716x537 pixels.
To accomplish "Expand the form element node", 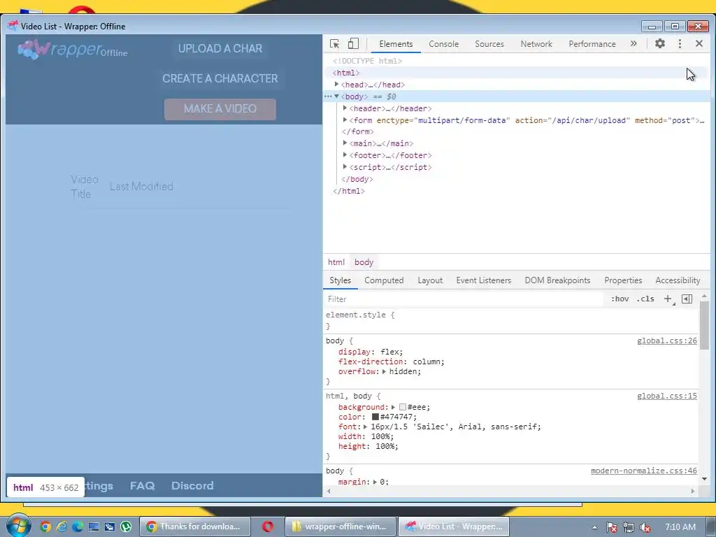I will [x=345, y=120].
